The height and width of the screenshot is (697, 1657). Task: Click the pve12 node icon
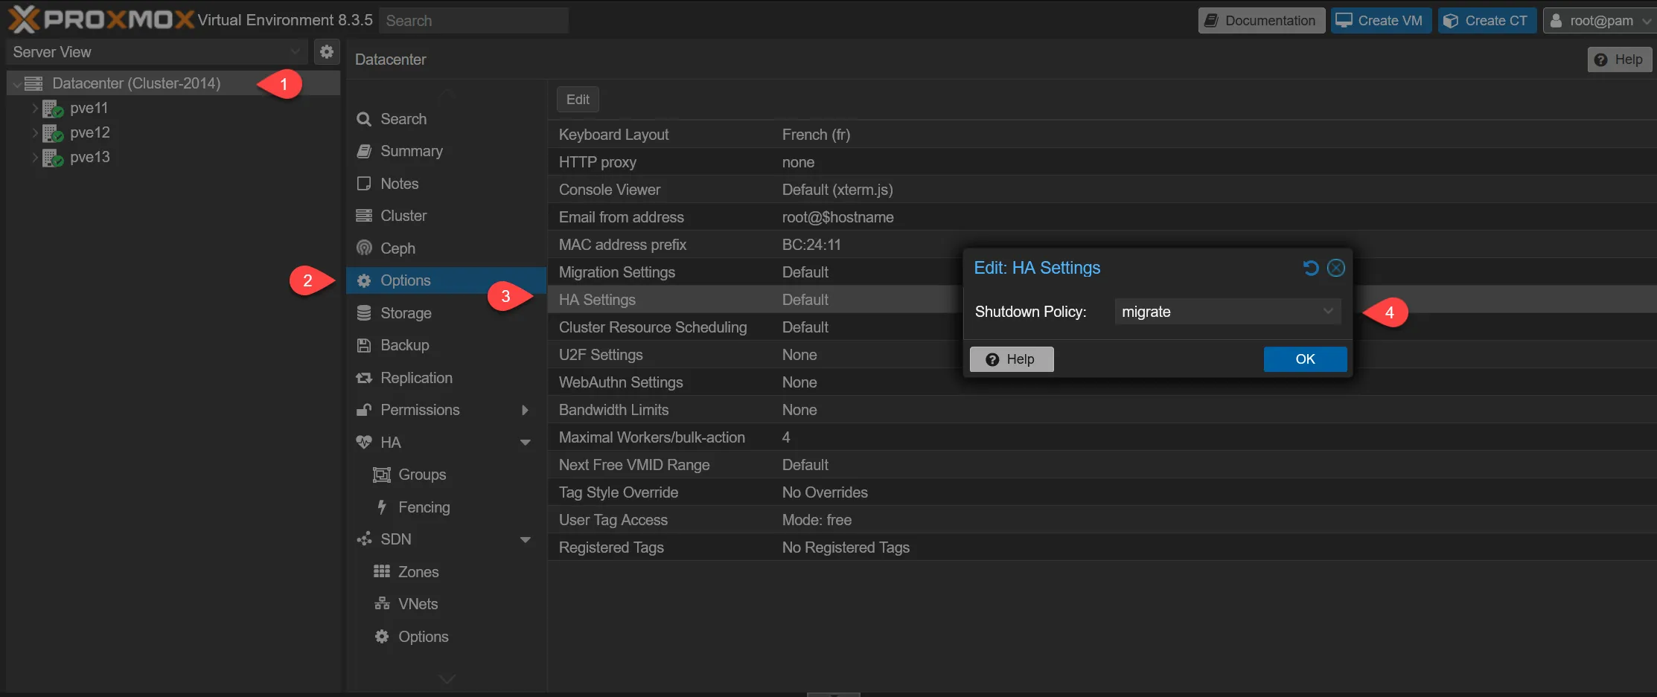click(52, 133)
